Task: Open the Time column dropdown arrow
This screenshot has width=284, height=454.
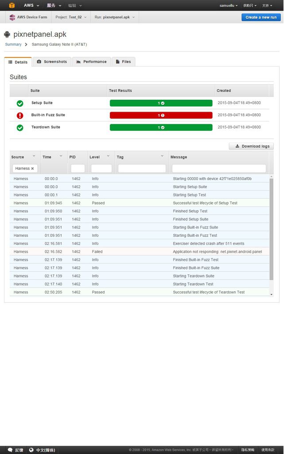Action: (x=61, y=156)
